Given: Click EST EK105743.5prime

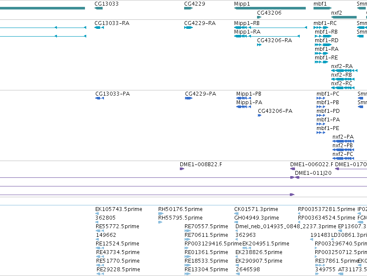Looking at the screenshot, I should pos(97,214).
